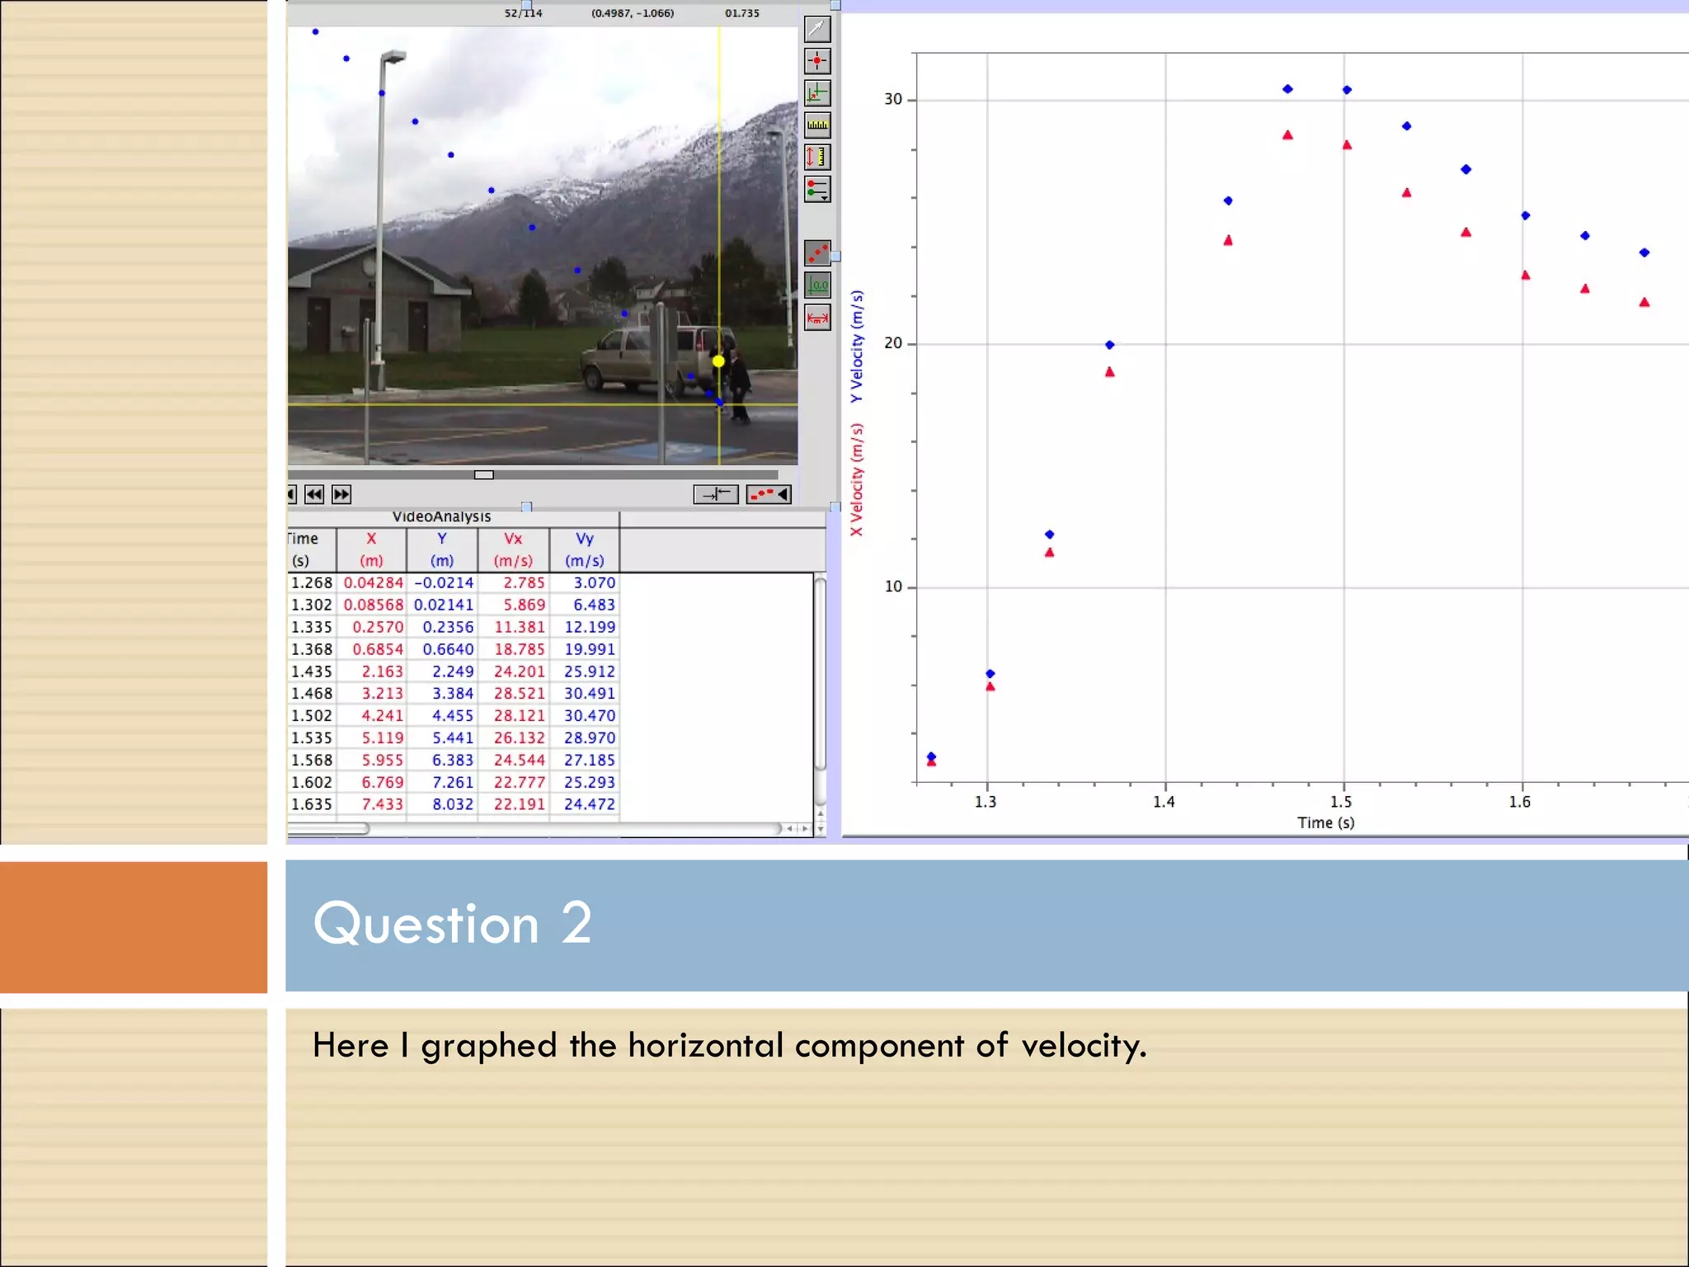1689x1267 pixels.
Task: Click the sync video frame button
Action: (x=715, y=494)
